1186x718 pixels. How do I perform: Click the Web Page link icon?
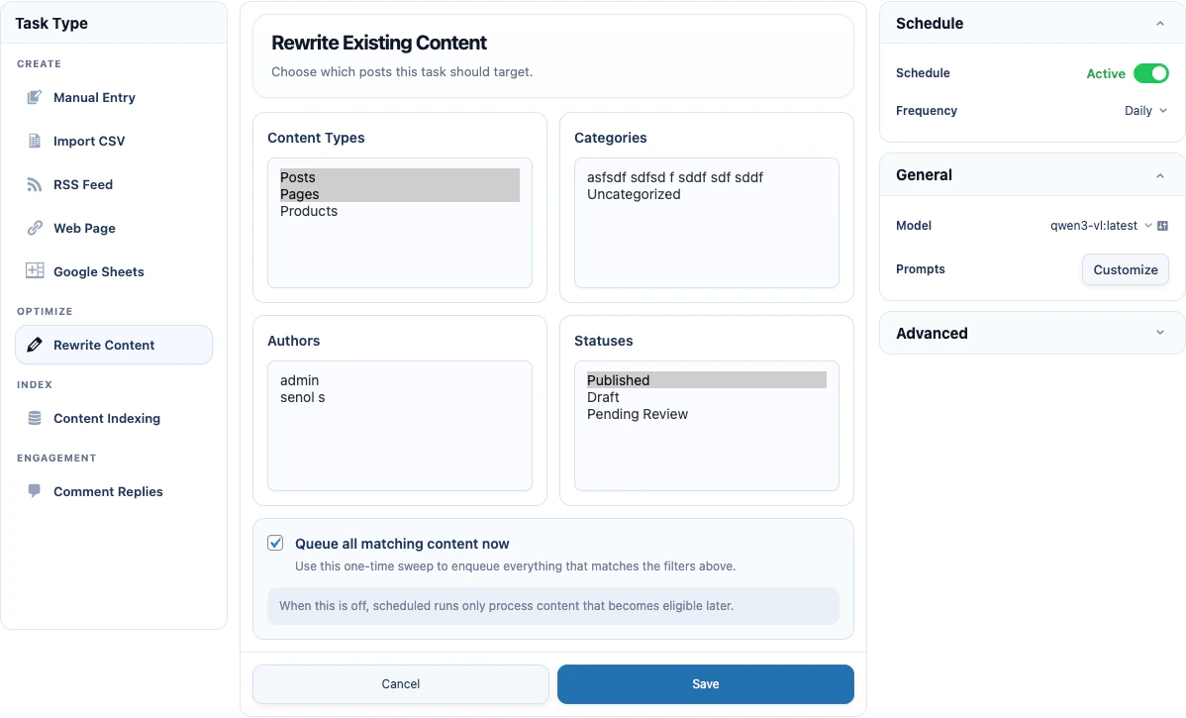34,228
